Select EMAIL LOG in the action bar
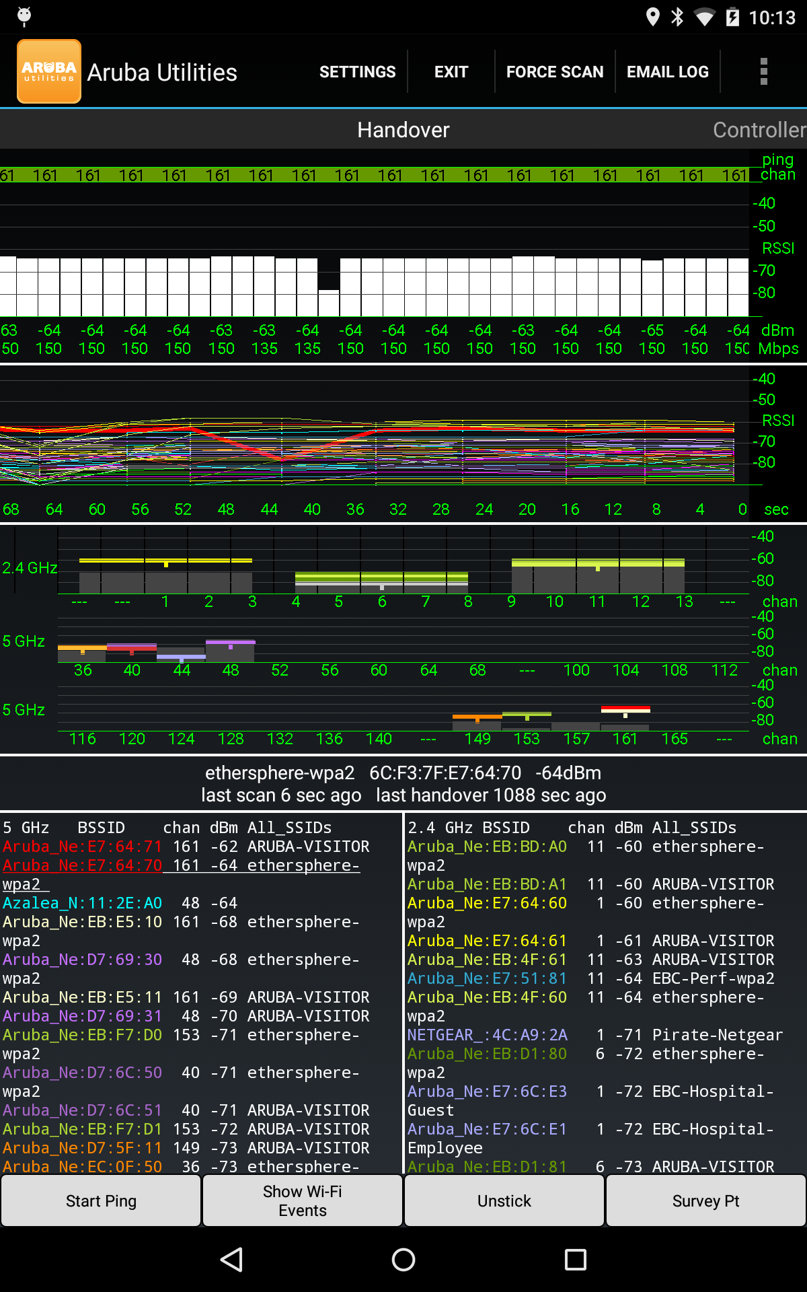Image resolution: width=807 pixels, height=1292 pixels. (668, 71)
